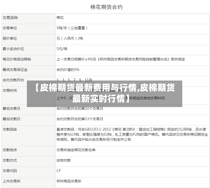Click the value 5吨/手（公定重量）
Screen dimensions: 210x188
point(72,28)
